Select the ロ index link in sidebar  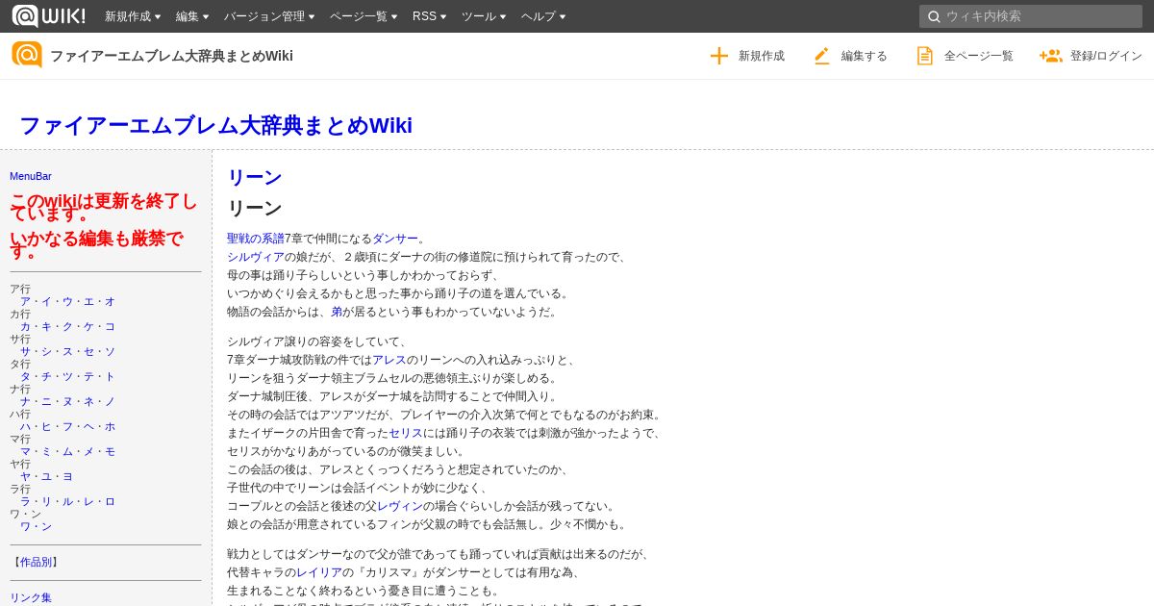[110, 501]
